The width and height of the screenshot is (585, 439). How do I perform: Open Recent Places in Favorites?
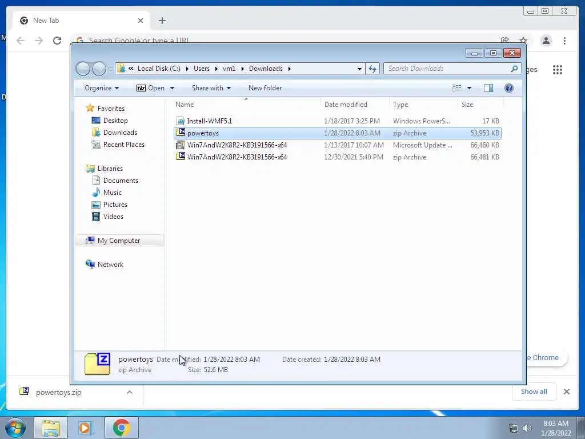(x=123, y=145)
